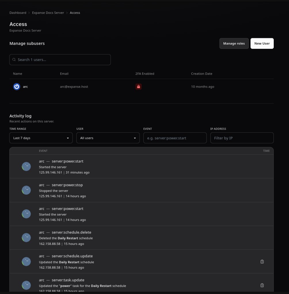Click the 2FA Enabled column header
The width and height of the screenshot is (289, 294).
tap(144, 74)
